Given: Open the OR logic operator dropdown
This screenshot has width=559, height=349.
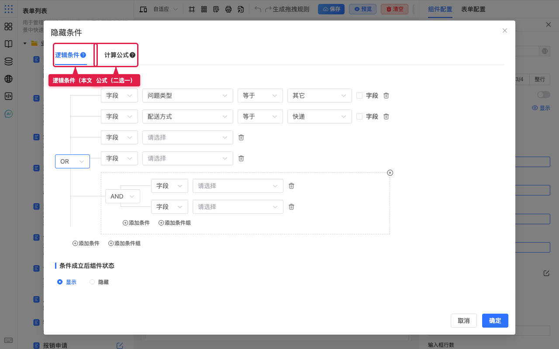Looking at the screenshot, I should coord(72,161).
